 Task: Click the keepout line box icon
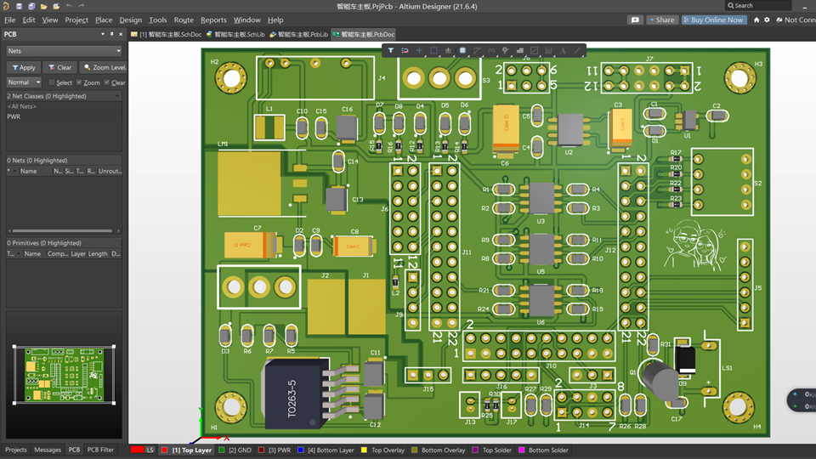[x=534, y=50]
